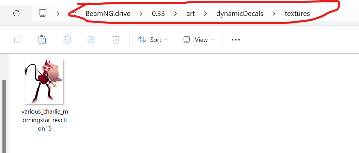Click the Refresh button

[x=16, y=13]
